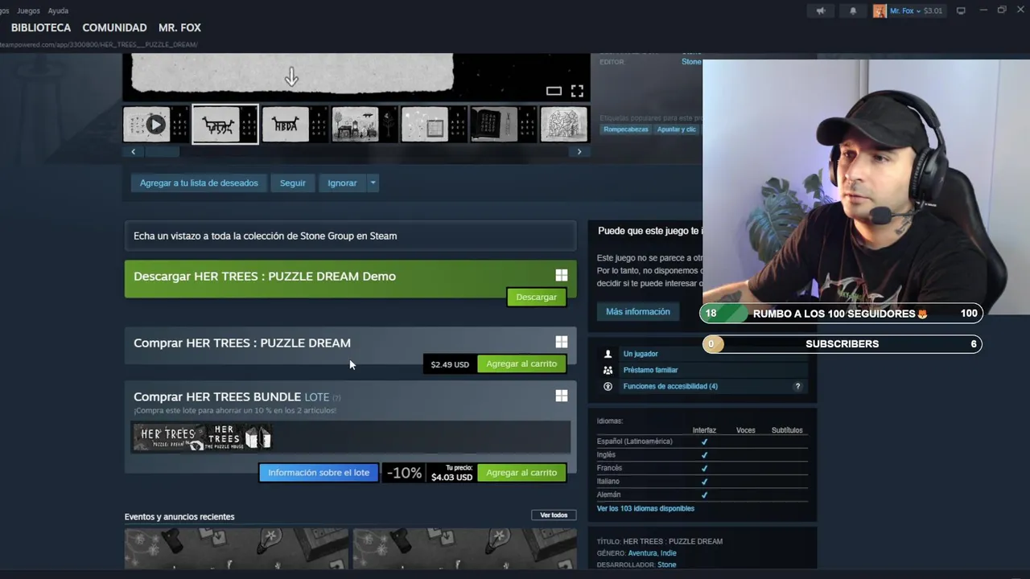This screenshot has width=1030, height=579.
Task: Click the Aventura genre link
Action: 642,553
